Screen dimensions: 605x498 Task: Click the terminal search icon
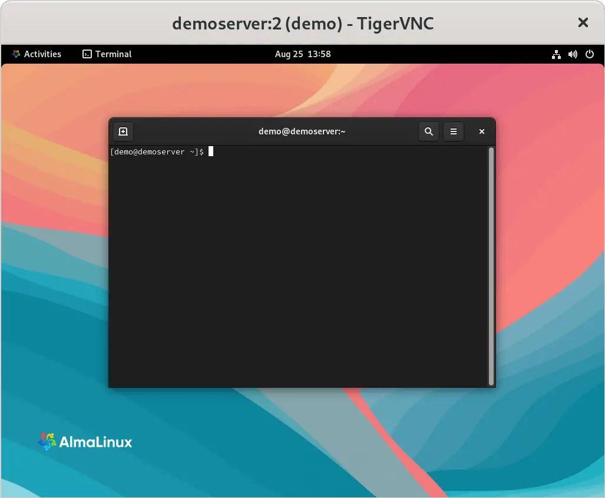[x=429, y=131]
